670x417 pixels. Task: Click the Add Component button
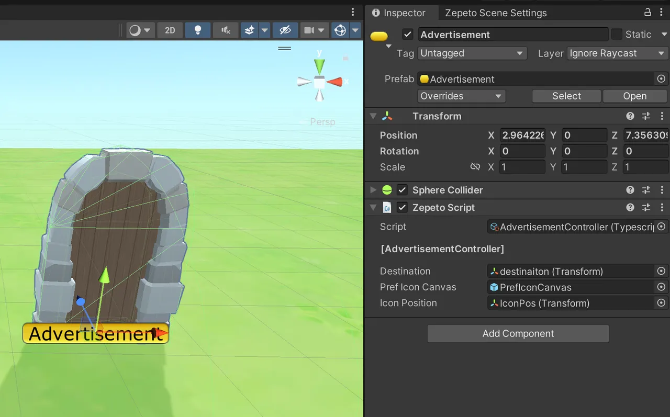(518, 333)
